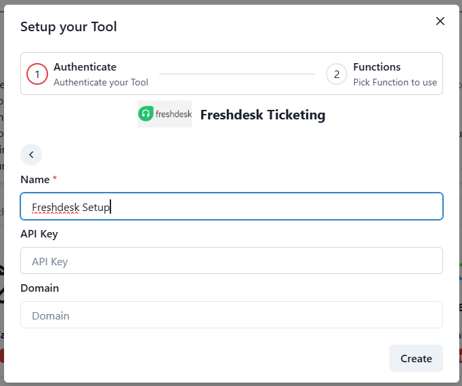The image size is (462, 386).
Task: Click the Freshdesk headset logo
Action: [146, 114]
